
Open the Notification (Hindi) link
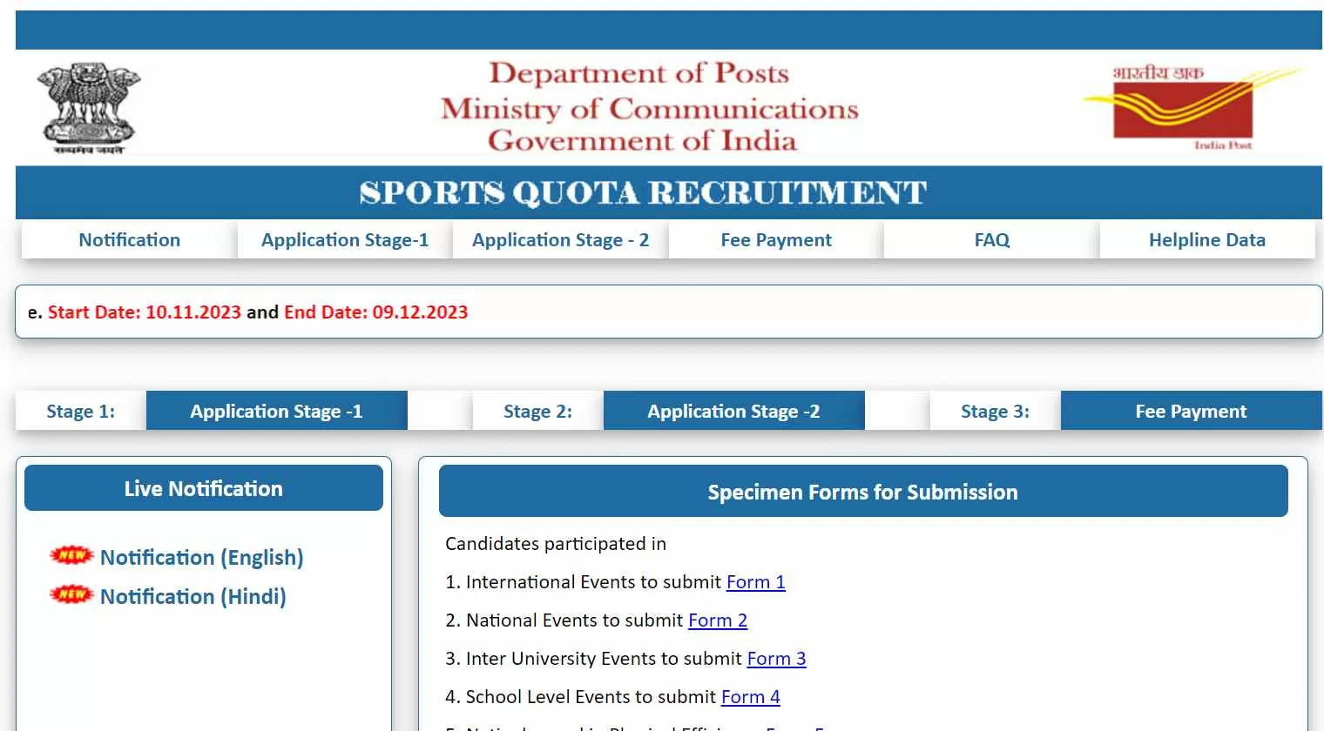[x=193, y=596]
